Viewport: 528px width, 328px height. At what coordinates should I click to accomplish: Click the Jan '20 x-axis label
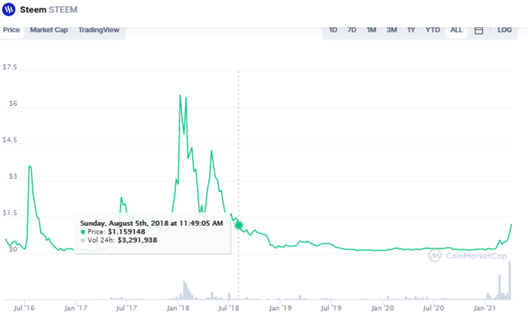pyautogui.click(x=382, y=308)
